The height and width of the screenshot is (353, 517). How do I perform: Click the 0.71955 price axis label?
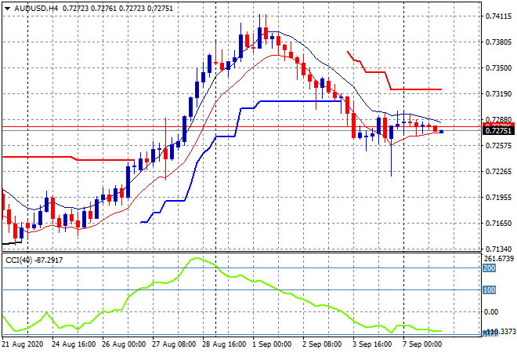(x=498, y=198)
